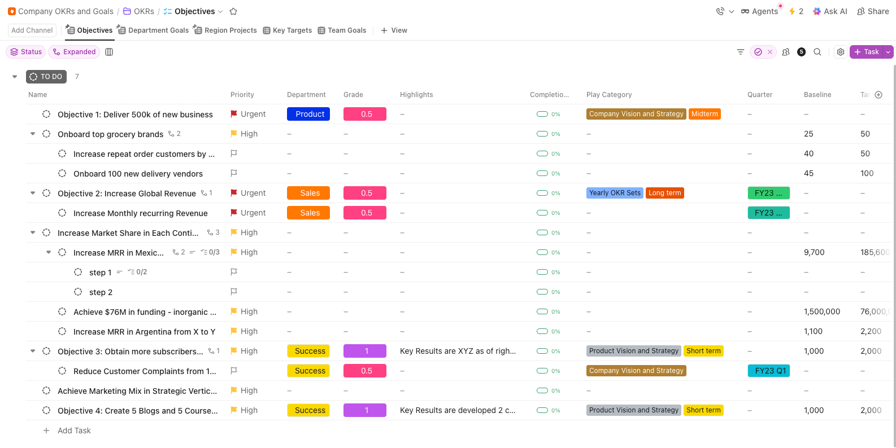Star the Objectives view as favorite

[233, 11]
